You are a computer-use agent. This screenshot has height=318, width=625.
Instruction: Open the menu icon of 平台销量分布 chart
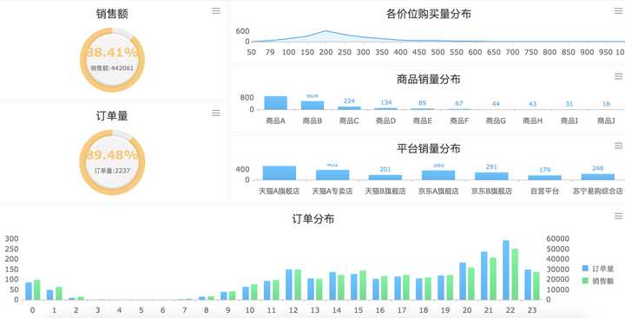pos(619,146)
